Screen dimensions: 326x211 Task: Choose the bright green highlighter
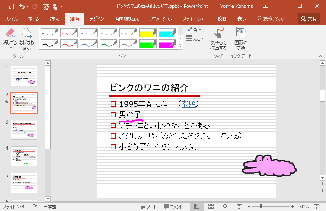pyautogui.click(x=148, y=44)
